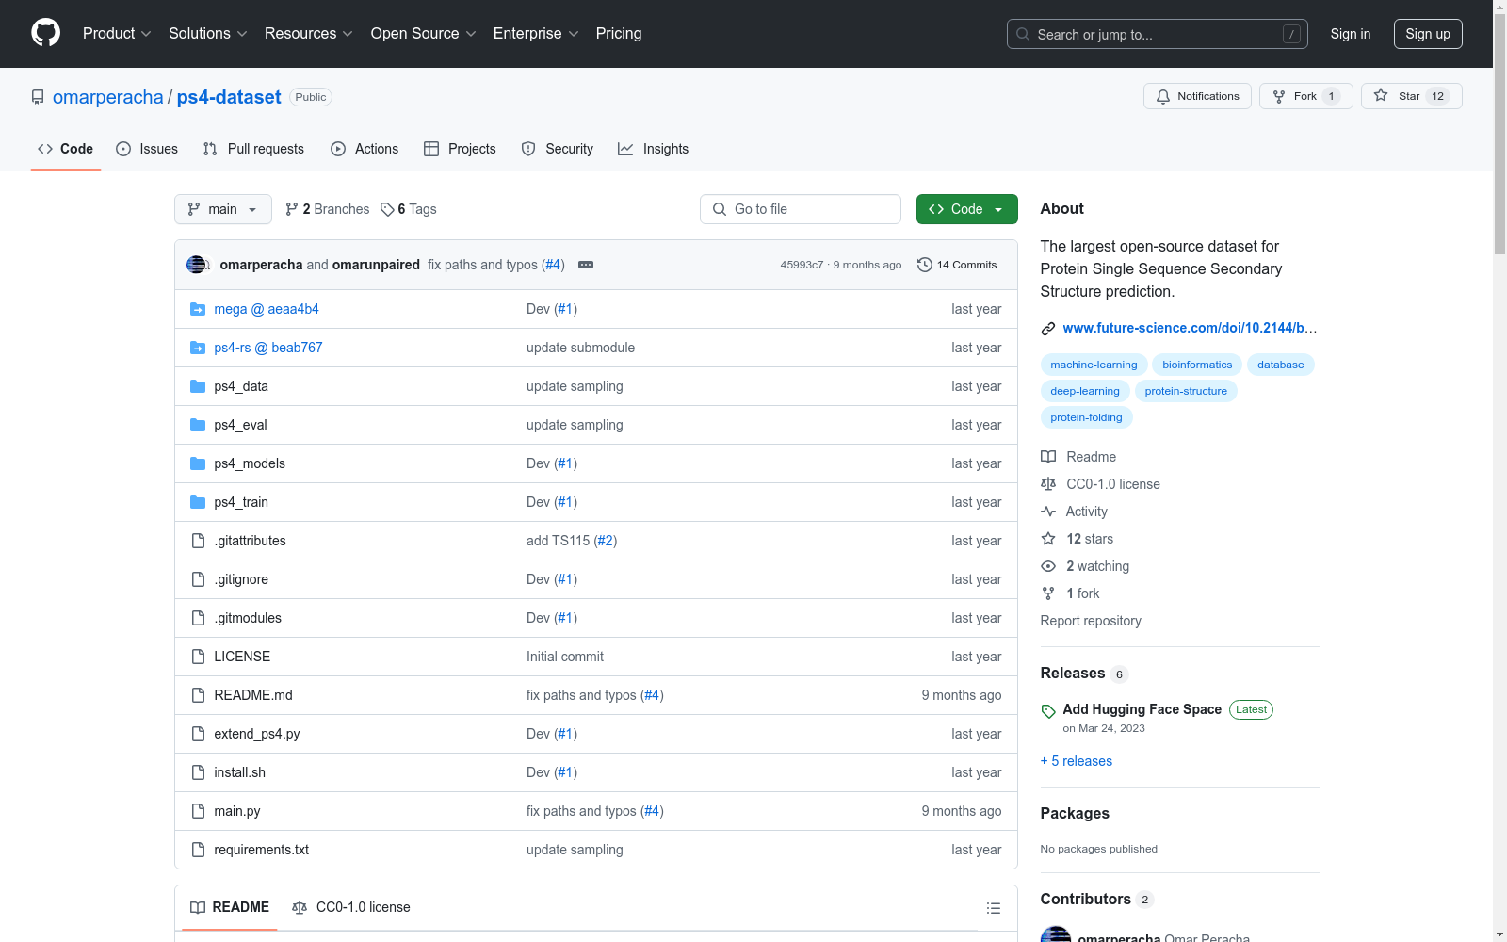Open the green Code dropdown button

(x=966, y=209)
